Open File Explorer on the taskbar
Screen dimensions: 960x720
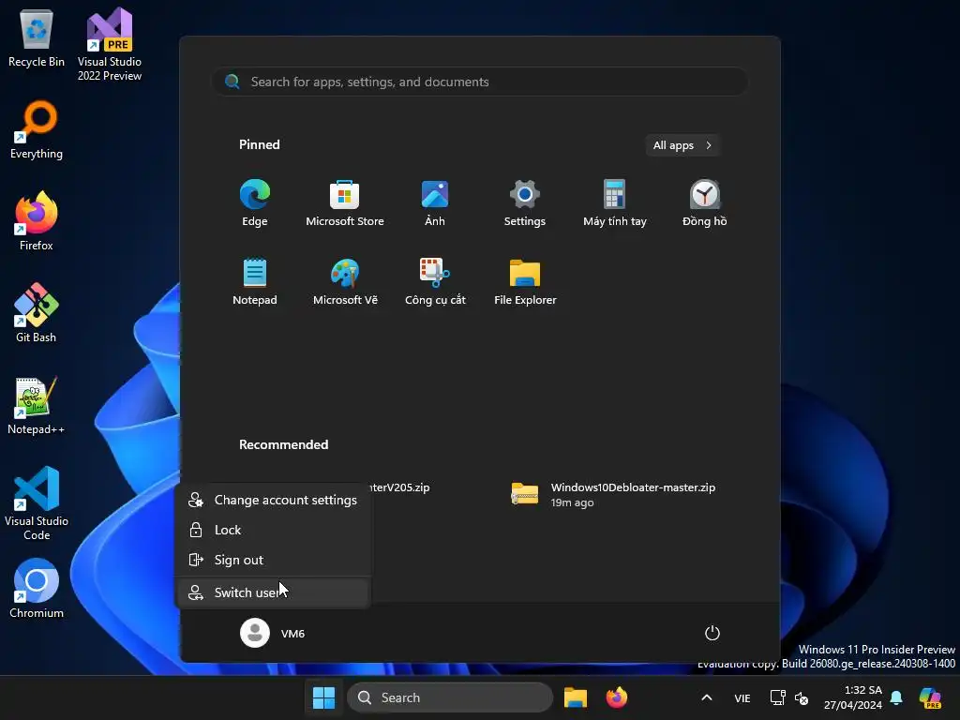(x=576, y=697)
